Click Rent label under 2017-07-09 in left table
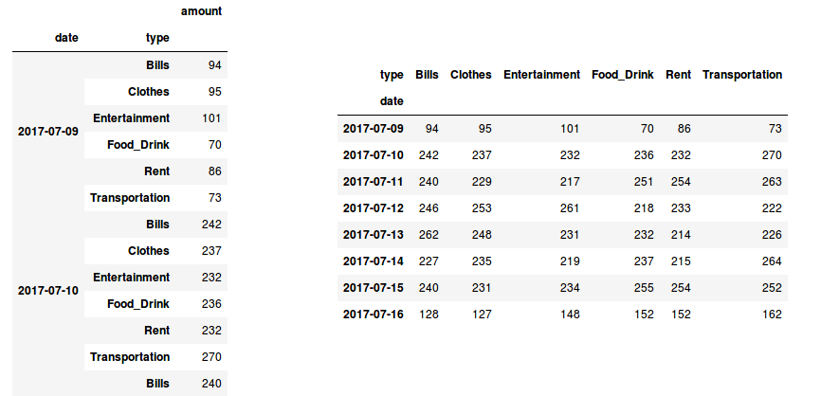This screenshot has height=396, width=821. 157,171
